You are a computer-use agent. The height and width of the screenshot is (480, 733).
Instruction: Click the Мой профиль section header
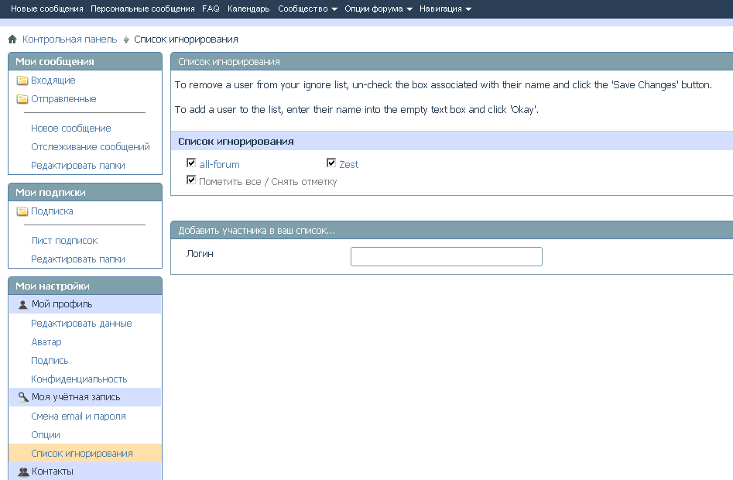pyautogui.click(x=85, y=304)
